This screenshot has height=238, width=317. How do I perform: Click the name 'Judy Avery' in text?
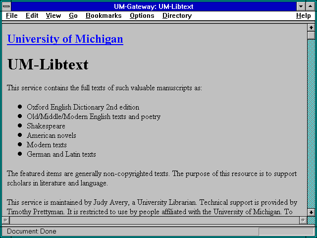point(110,202)
